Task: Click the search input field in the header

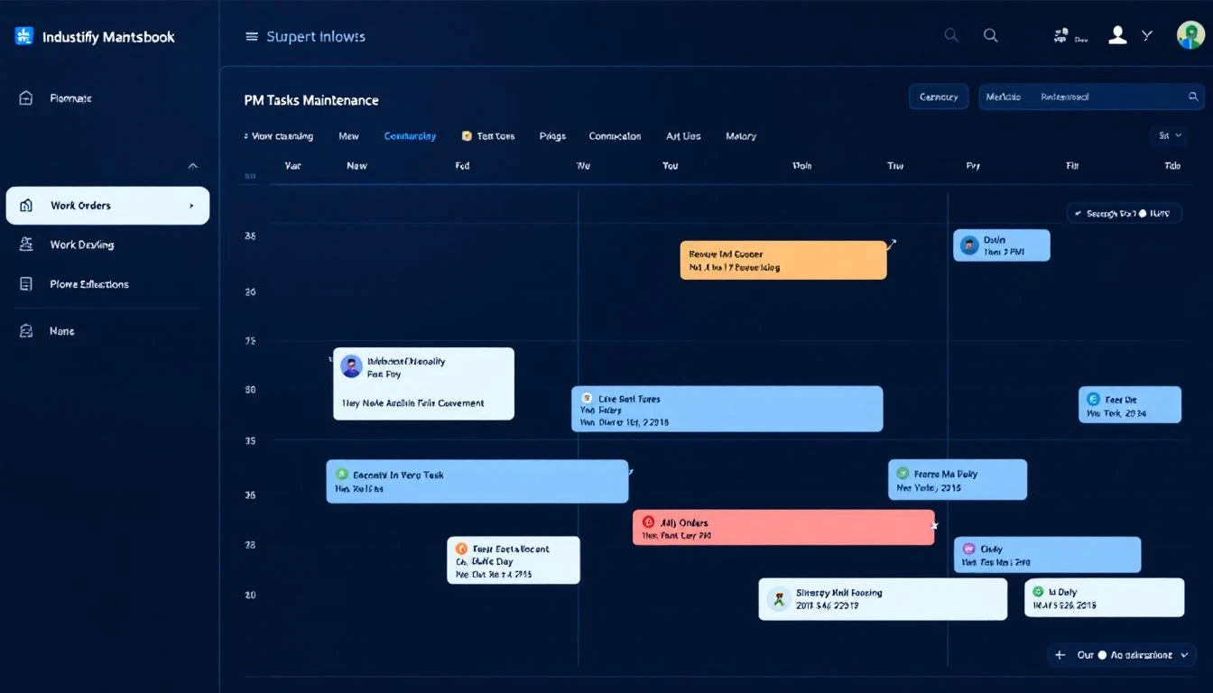Action: click(1083, 97)
